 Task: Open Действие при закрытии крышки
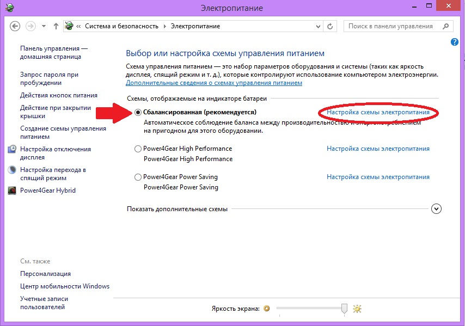click(56, 112)
